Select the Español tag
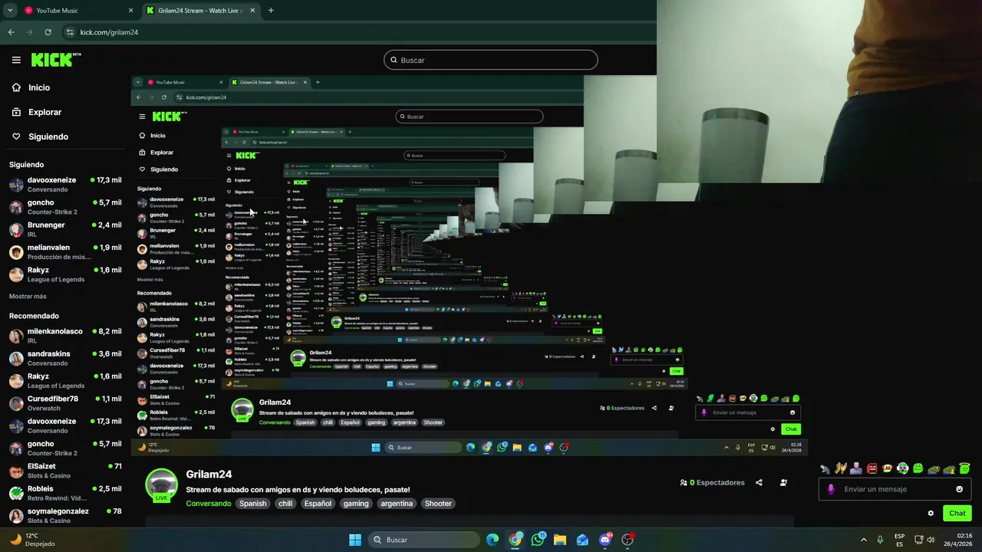This screenshot has width=982, height=552. coord(318,504)
